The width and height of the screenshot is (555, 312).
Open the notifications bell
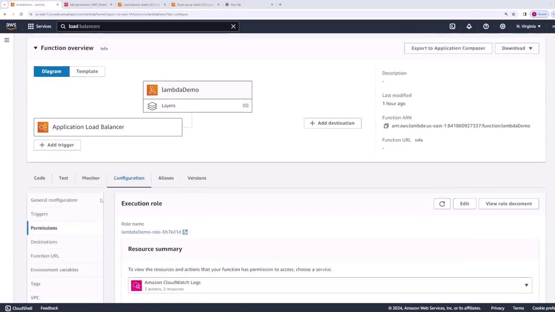(x=469, y=26)
